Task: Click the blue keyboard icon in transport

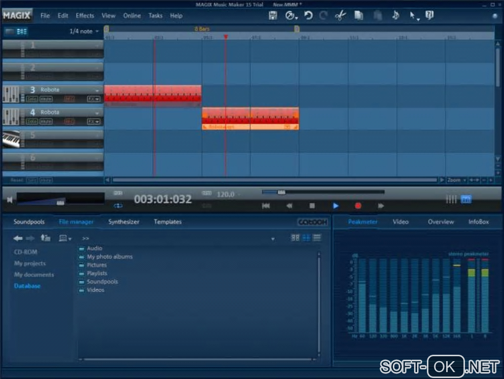Action: click(x=466, y=199)
